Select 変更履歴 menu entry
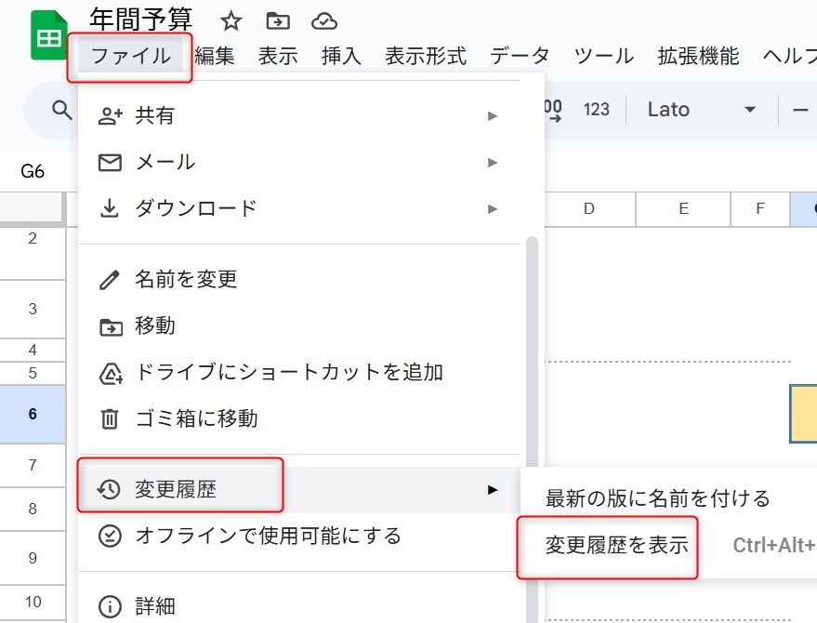 point(299,489)
